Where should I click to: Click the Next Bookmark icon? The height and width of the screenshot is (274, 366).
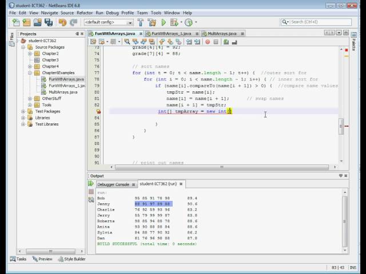(170, 42)
